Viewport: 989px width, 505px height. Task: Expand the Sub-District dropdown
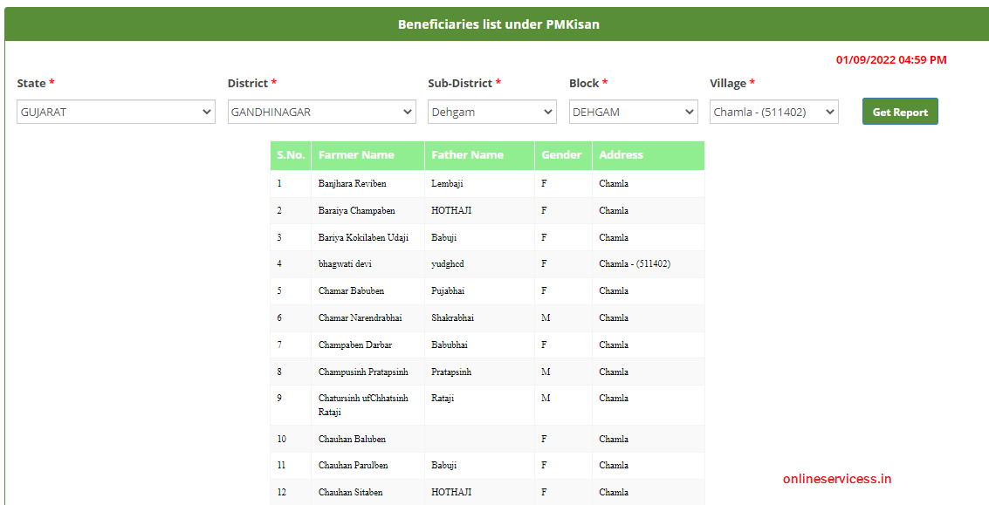[491, 111]
